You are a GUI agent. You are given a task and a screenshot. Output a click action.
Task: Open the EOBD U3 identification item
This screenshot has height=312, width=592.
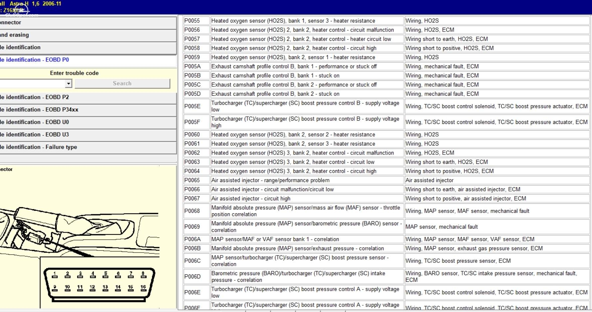coord(88,135)
